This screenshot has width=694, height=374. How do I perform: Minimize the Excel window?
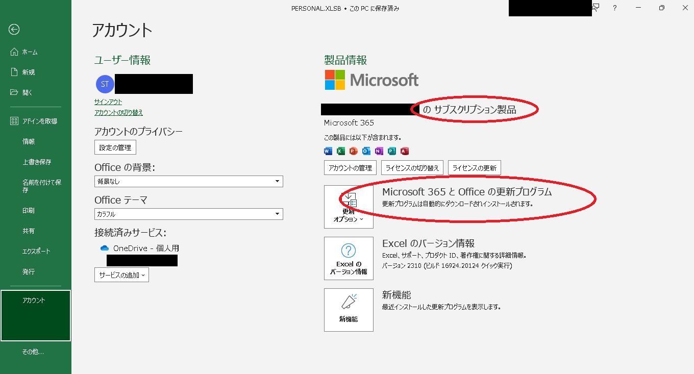click(638, 8)
